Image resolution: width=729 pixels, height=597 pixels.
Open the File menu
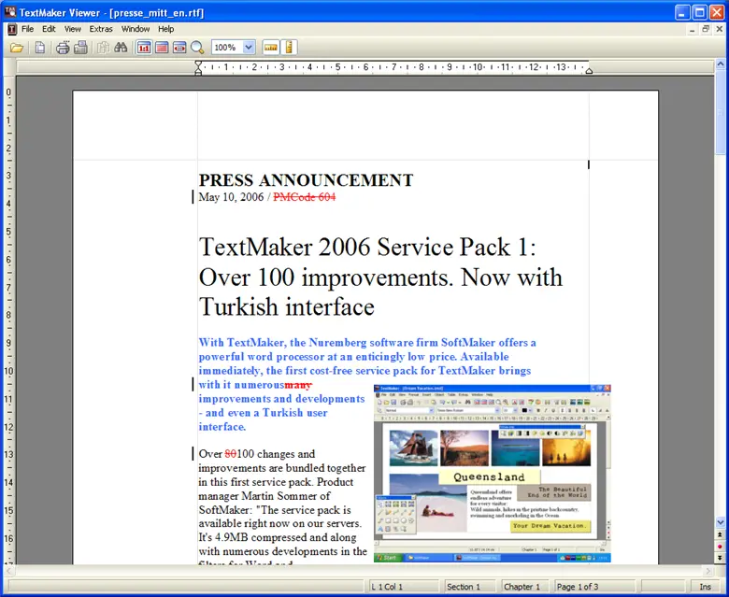pyautogui.click(x=27, y=29)
